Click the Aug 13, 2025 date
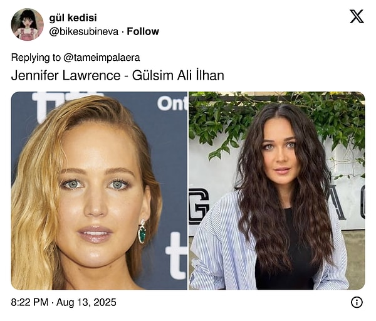The height and width of the screenshot is (321, 376). [86, 302]
